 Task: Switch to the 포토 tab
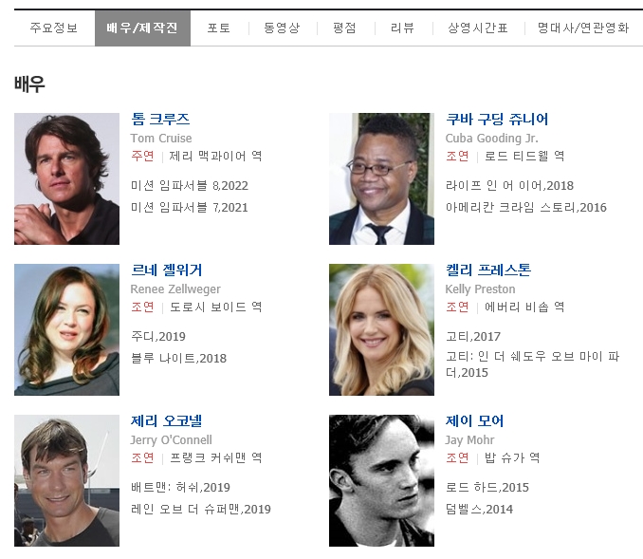218,28
